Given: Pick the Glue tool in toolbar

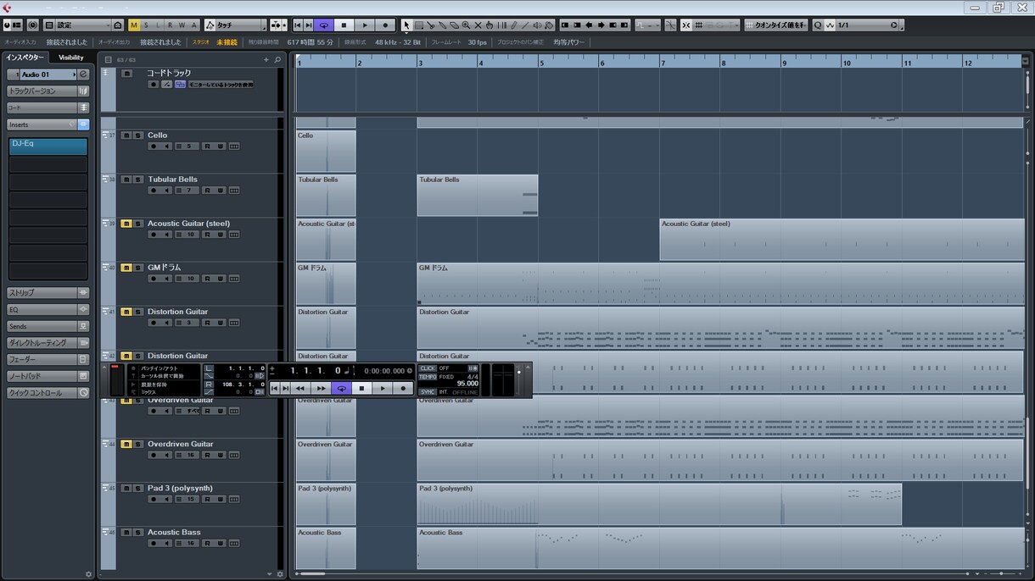Looking at the screenshot, I should 442,25.
